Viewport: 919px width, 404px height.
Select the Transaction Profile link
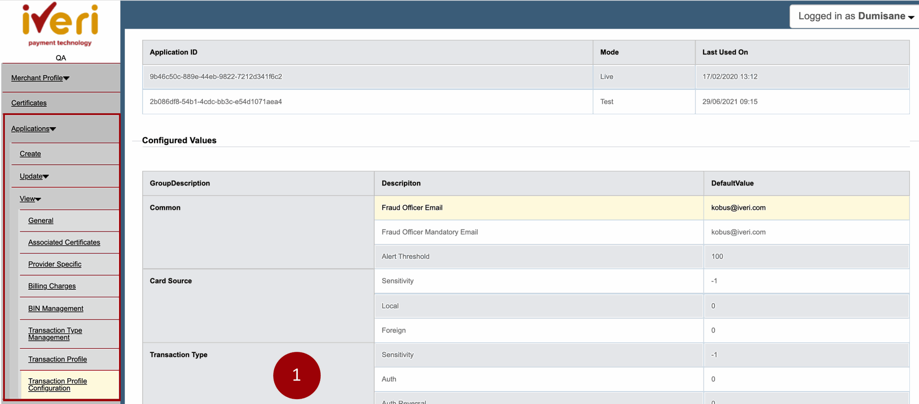click(57, 359)
